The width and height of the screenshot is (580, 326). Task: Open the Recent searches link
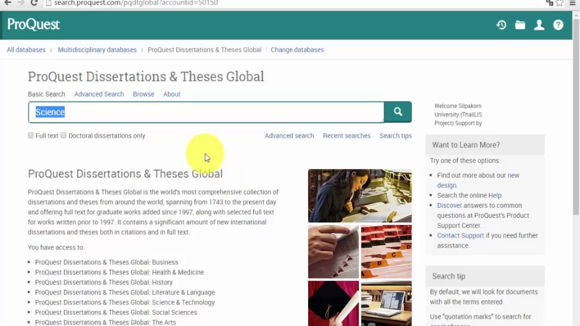(347, 136)
